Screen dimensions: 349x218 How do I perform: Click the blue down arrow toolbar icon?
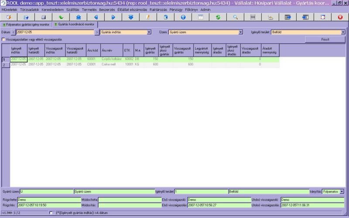(130, 17)
